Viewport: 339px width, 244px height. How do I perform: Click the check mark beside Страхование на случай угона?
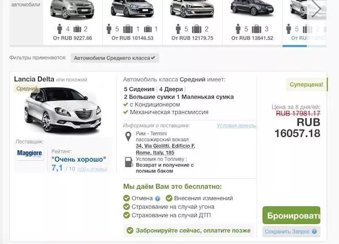pyautogui.click(x=126, y=206)
